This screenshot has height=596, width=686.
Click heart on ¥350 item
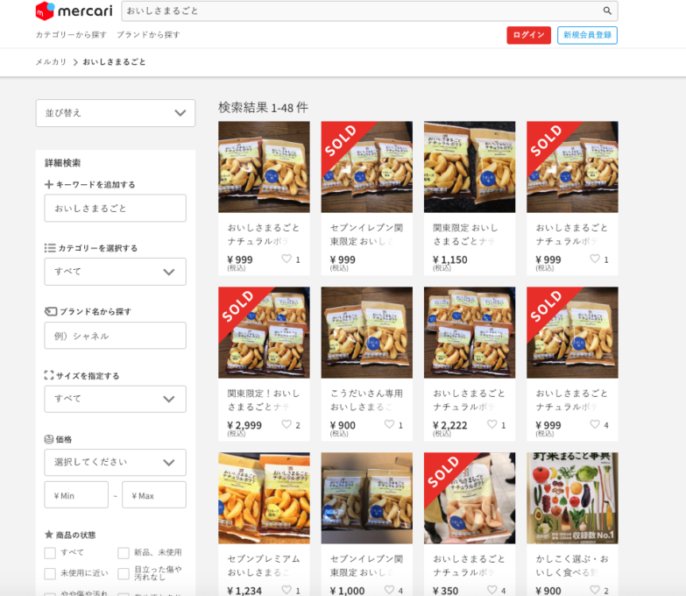point(492,590)
